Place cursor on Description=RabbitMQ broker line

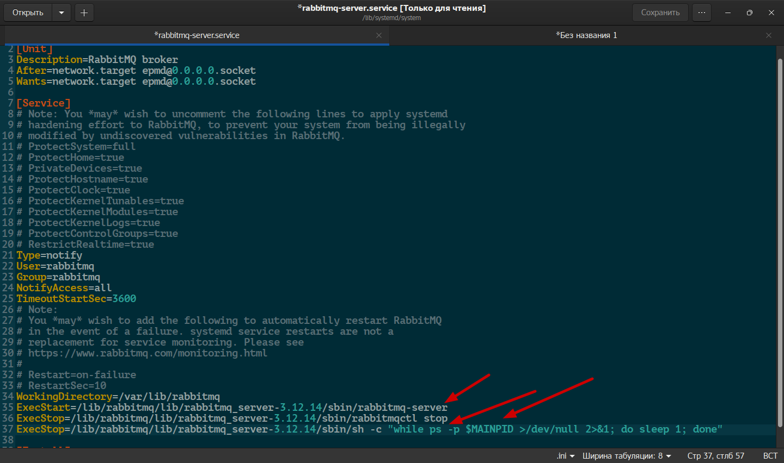point(97,60)
